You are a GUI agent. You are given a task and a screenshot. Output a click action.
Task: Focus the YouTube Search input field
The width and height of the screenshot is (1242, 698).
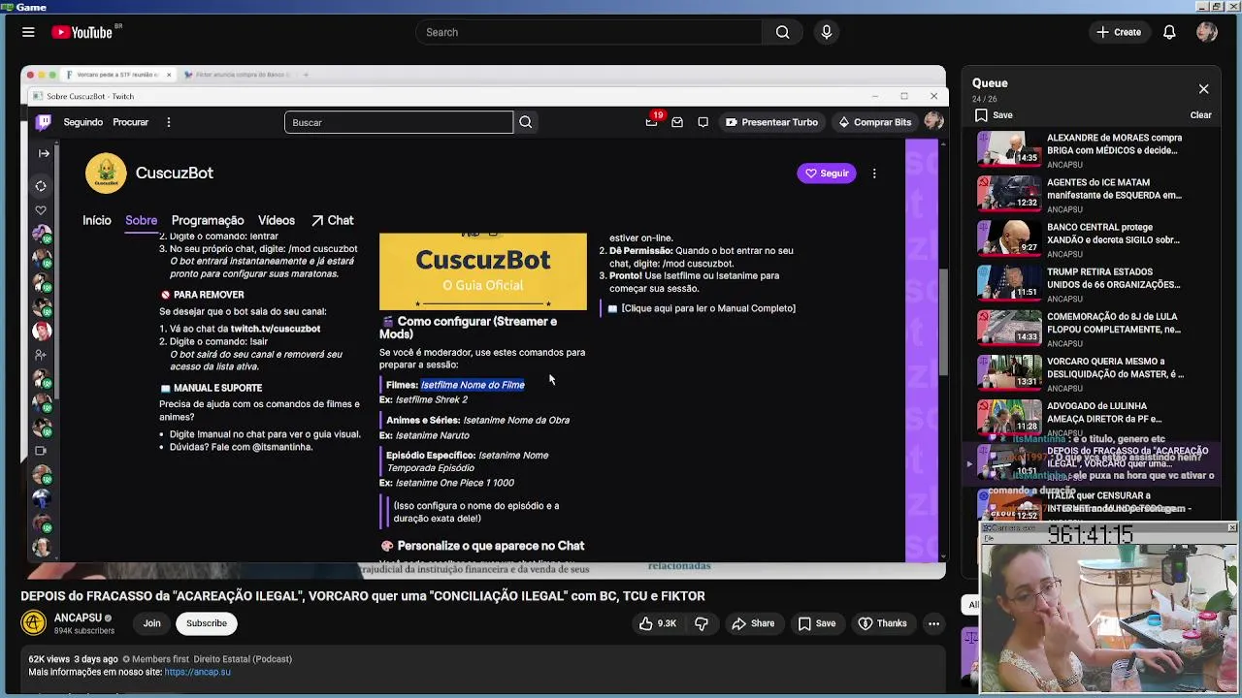[589, 32]
